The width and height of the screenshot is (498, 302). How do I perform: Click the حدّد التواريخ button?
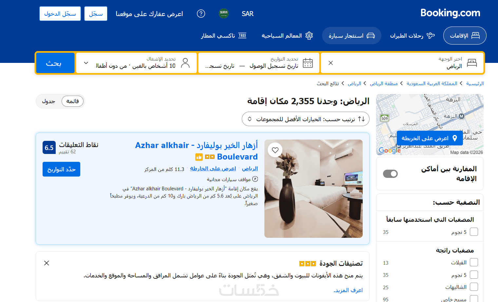61,169
